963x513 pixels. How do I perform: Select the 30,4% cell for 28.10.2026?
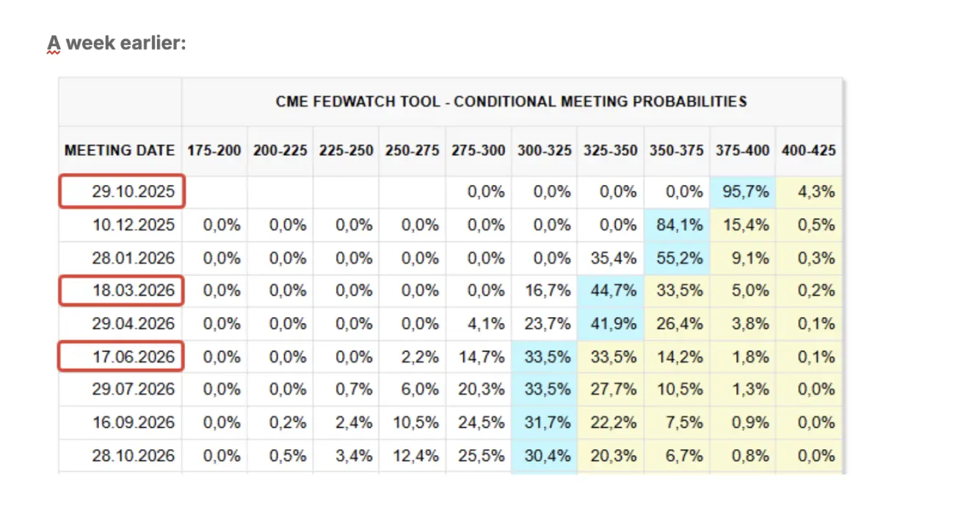tap(545, 456)
